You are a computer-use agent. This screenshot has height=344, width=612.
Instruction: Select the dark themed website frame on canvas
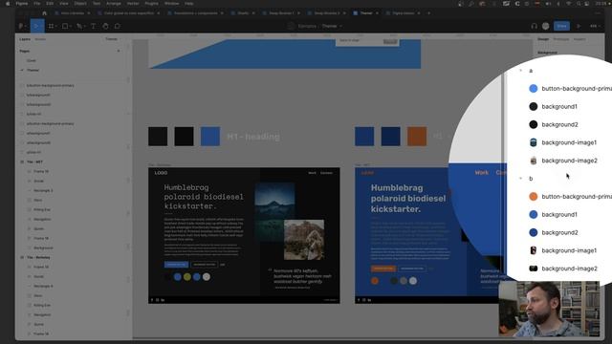coord(244,236)
